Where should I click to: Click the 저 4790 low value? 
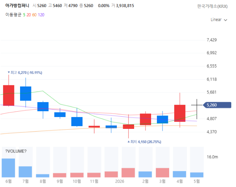coord(70,6)
